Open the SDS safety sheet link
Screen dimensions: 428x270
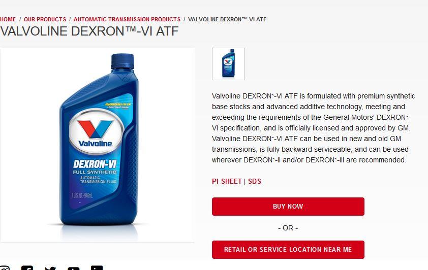click(254, 182)
